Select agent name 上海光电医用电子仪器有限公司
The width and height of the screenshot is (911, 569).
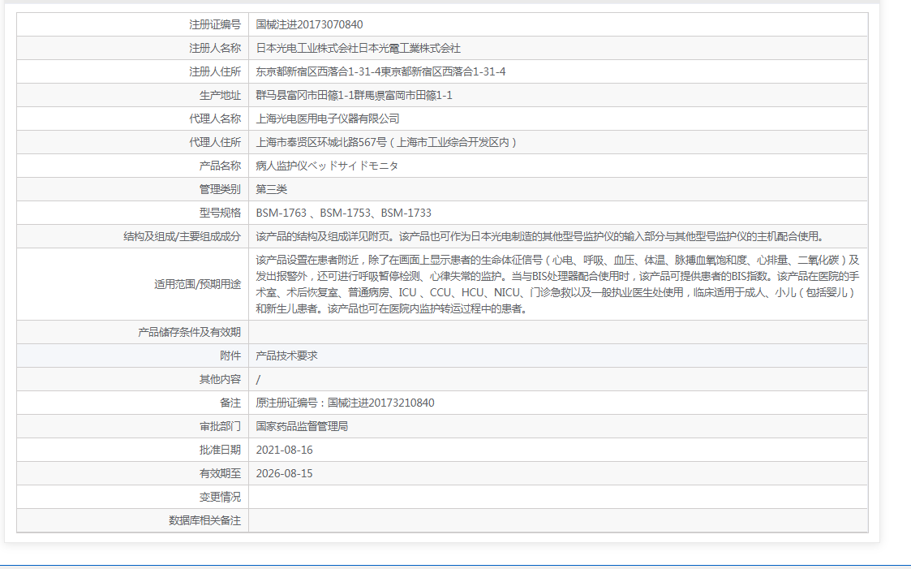328,119
